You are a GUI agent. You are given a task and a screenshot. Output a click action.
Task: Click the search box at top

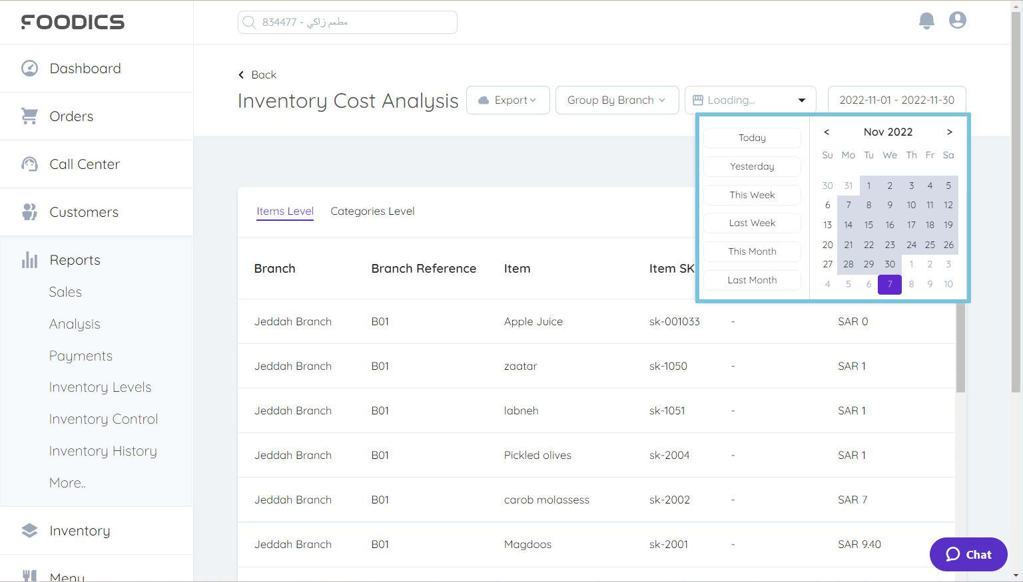(348, 22)
